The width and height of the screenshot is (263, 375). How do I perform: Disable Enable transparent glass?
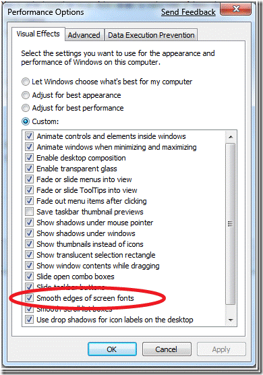click(29, 169)
